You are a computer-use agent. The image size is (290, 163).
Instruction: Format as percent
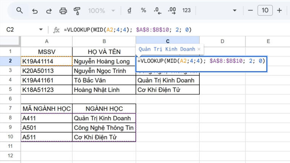(143, 10)
